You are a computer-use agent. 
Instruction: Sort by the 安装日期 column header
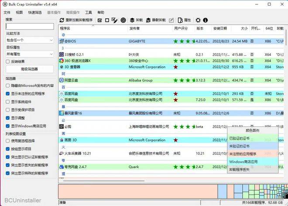click(221, 28)
